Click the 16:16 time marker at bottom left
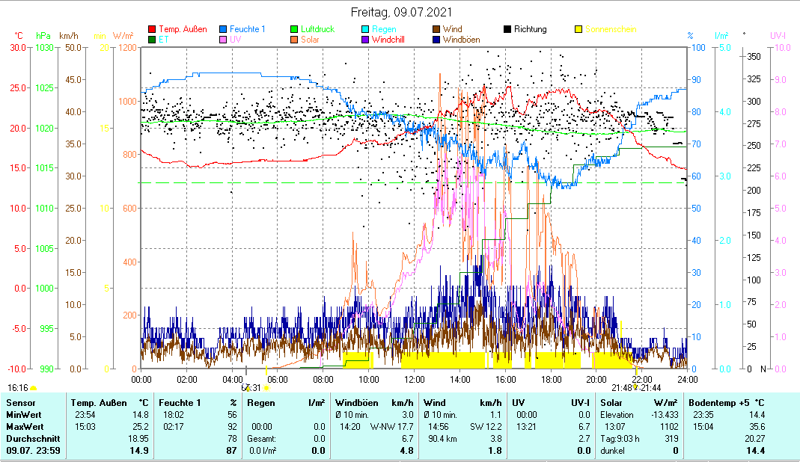Image resolution: width=800 pixels, height=462 pixels. (x=18, y=387)
